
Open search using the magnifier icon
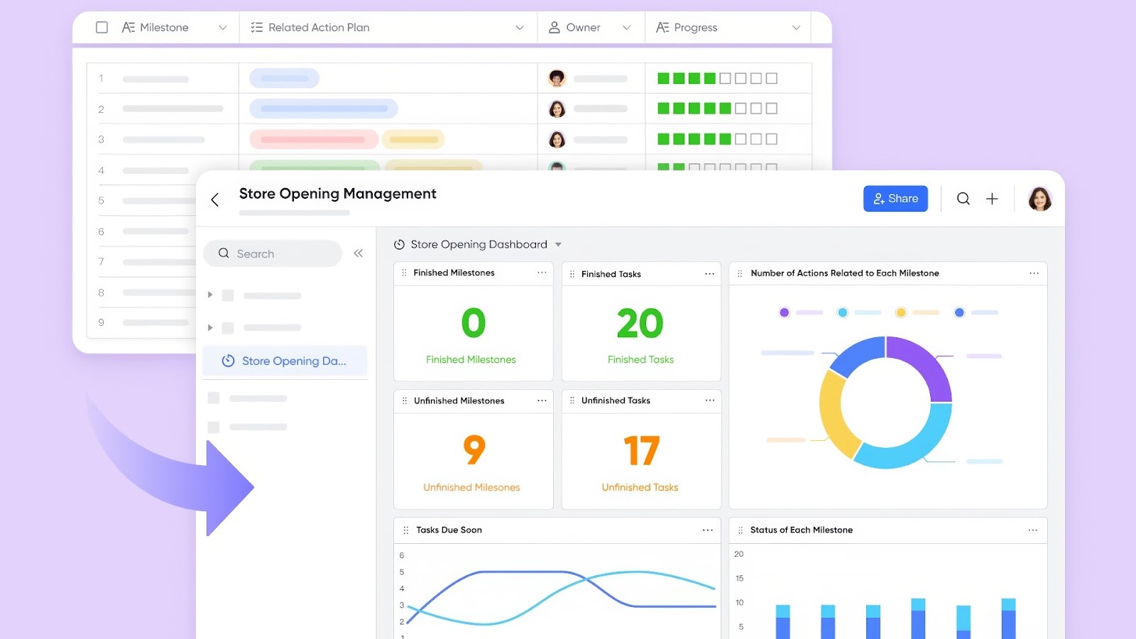coord(963,199)
